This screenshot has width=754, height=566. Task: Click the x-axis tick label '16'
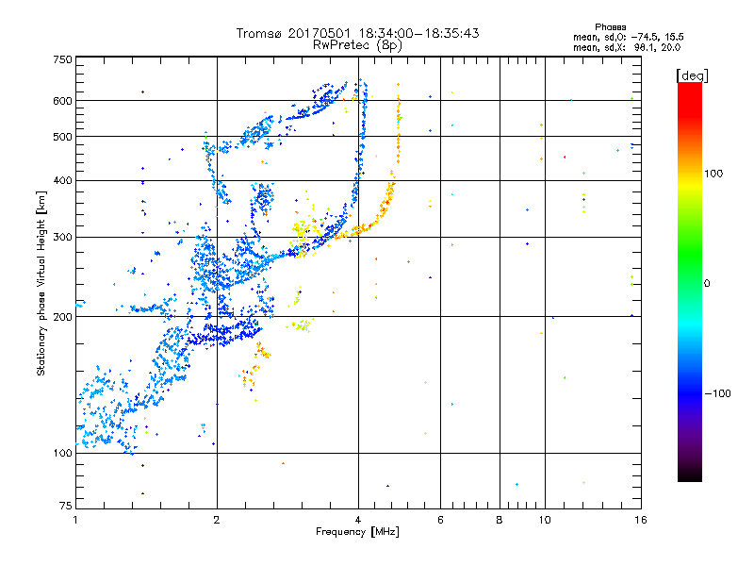[641, 520]
